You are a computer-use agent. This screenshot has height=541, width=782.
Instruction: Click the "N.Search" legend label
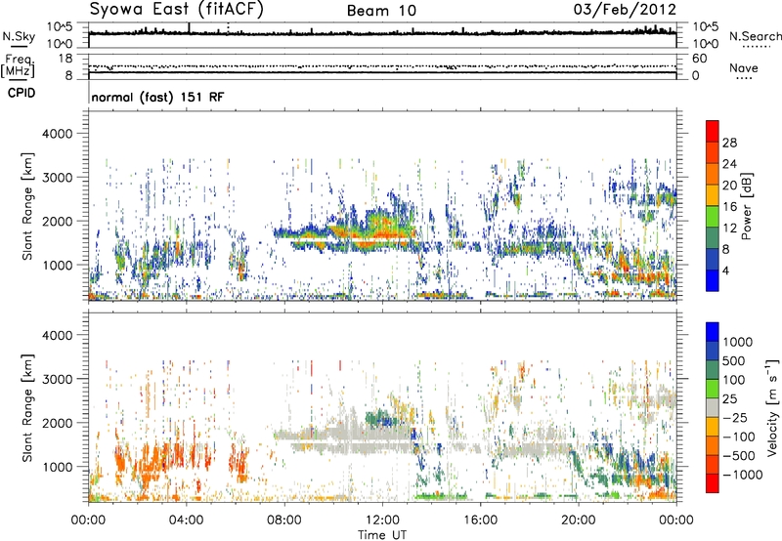coord(755,36)
